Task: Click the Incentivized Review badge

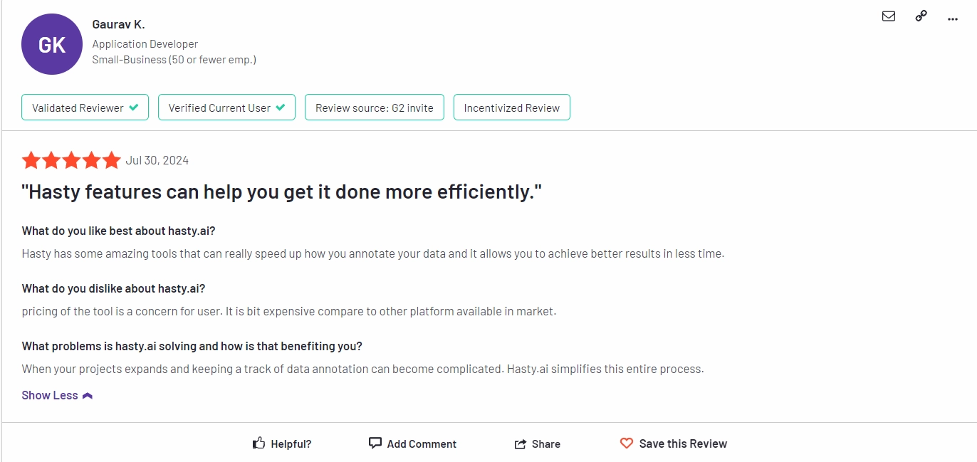Action: point(512,107)
